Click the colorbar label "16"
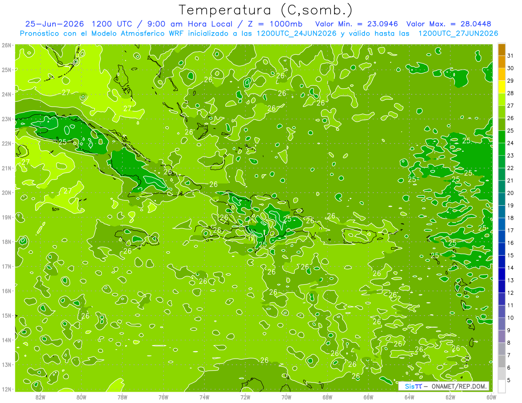522x403 pixels. [510, 243]
